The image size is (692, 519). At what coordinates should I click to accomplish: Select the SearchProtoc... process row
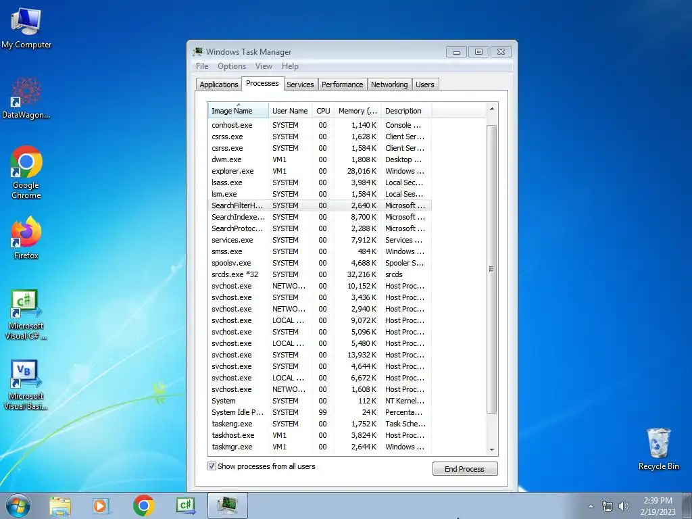319,228
